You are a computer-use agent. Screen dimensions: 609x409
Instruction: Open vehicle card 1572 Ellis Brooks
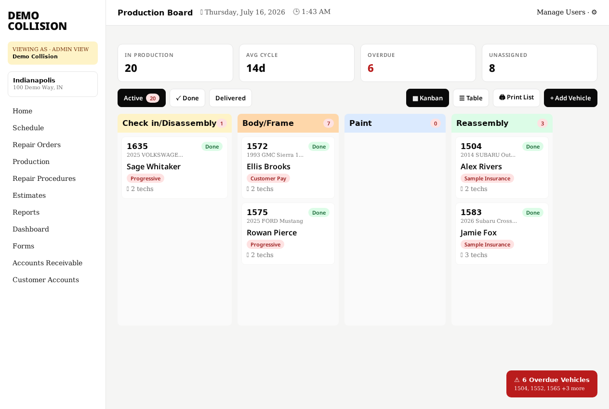coord(288,167)
